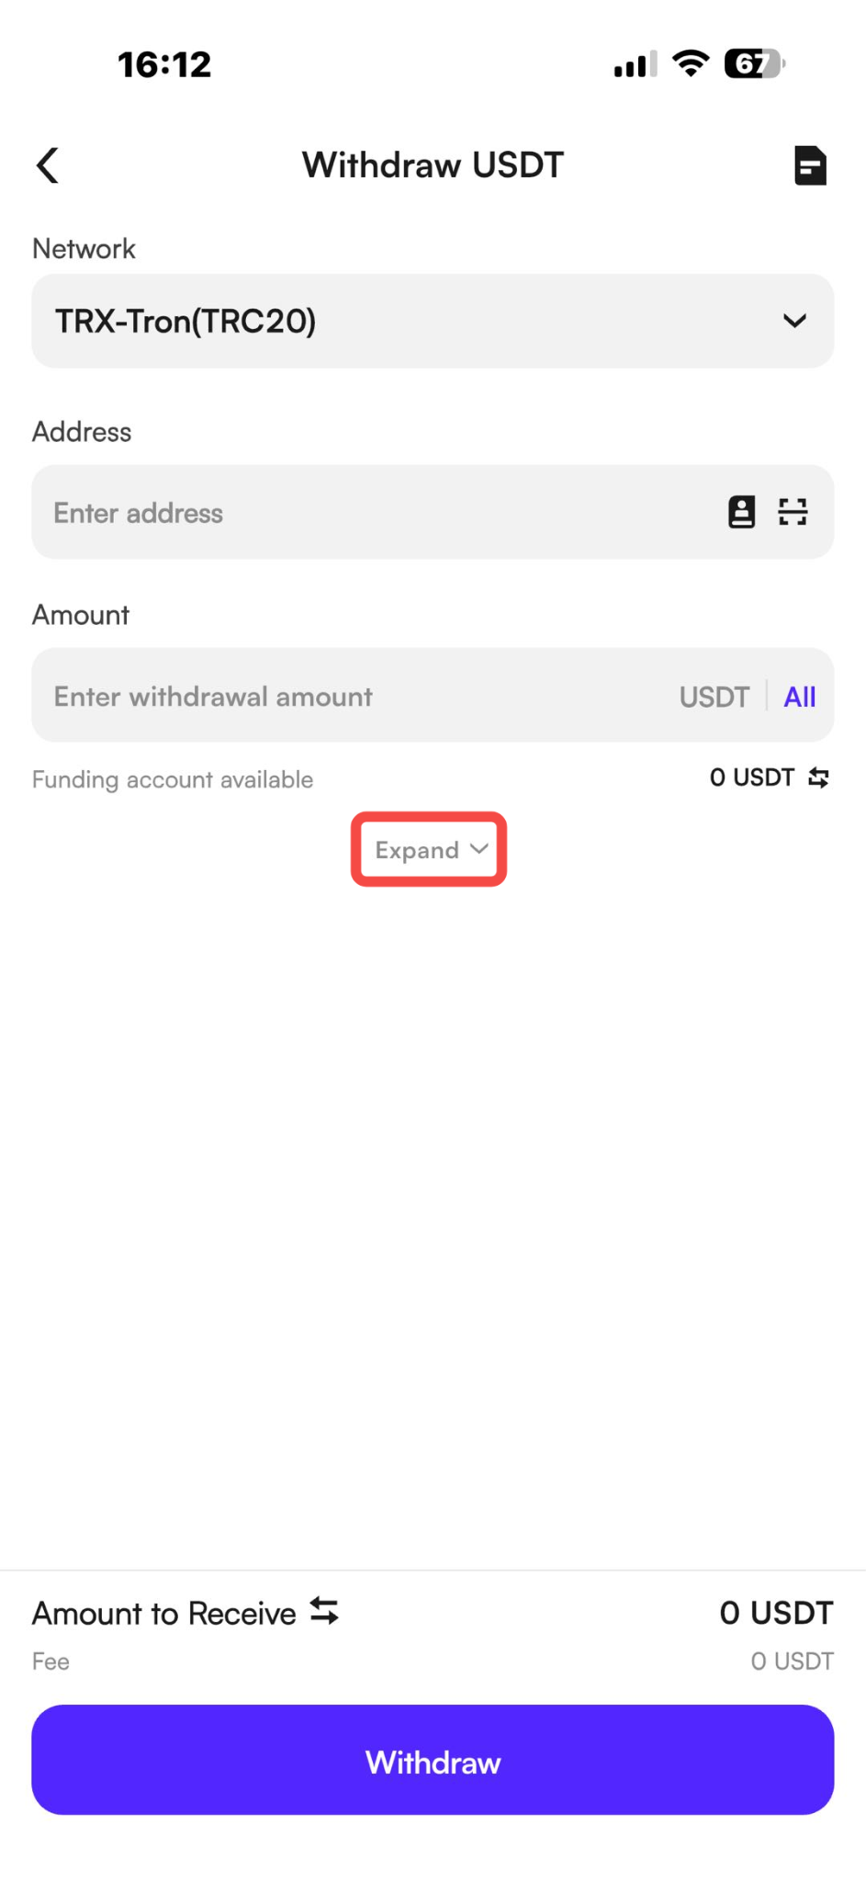The image size is (866, 1882).
Task: Open withdrawal history document icon
Action: pos(810,165)
